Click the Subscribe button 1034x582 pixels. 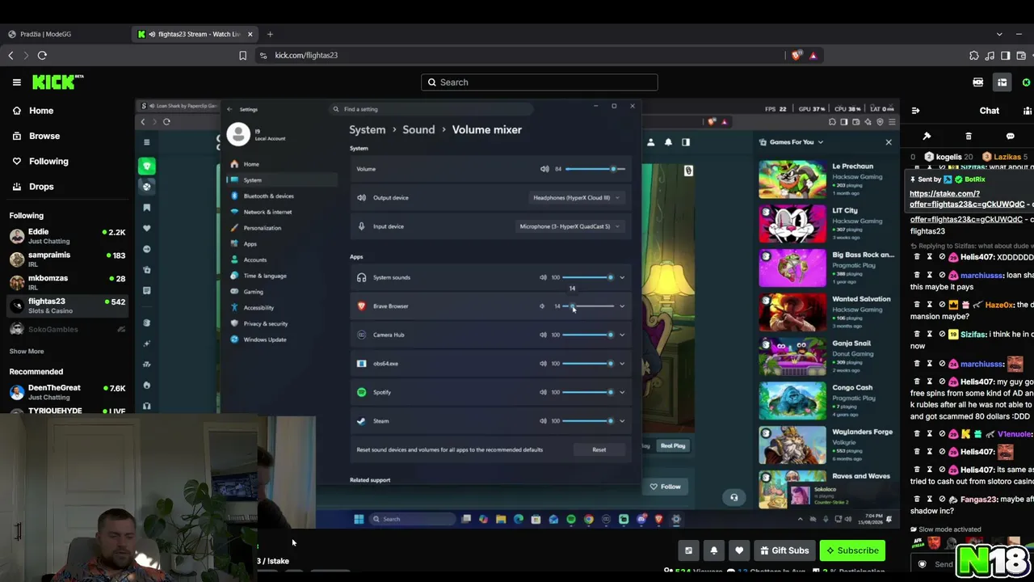[851, 550]
